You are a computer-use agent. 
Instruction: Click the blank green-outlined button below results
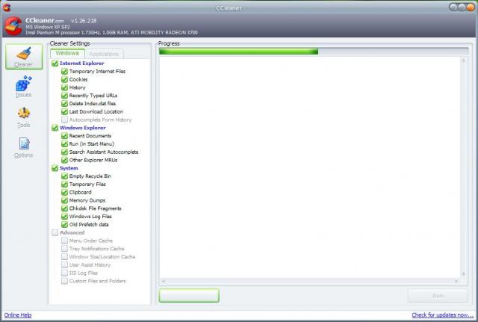189,296
